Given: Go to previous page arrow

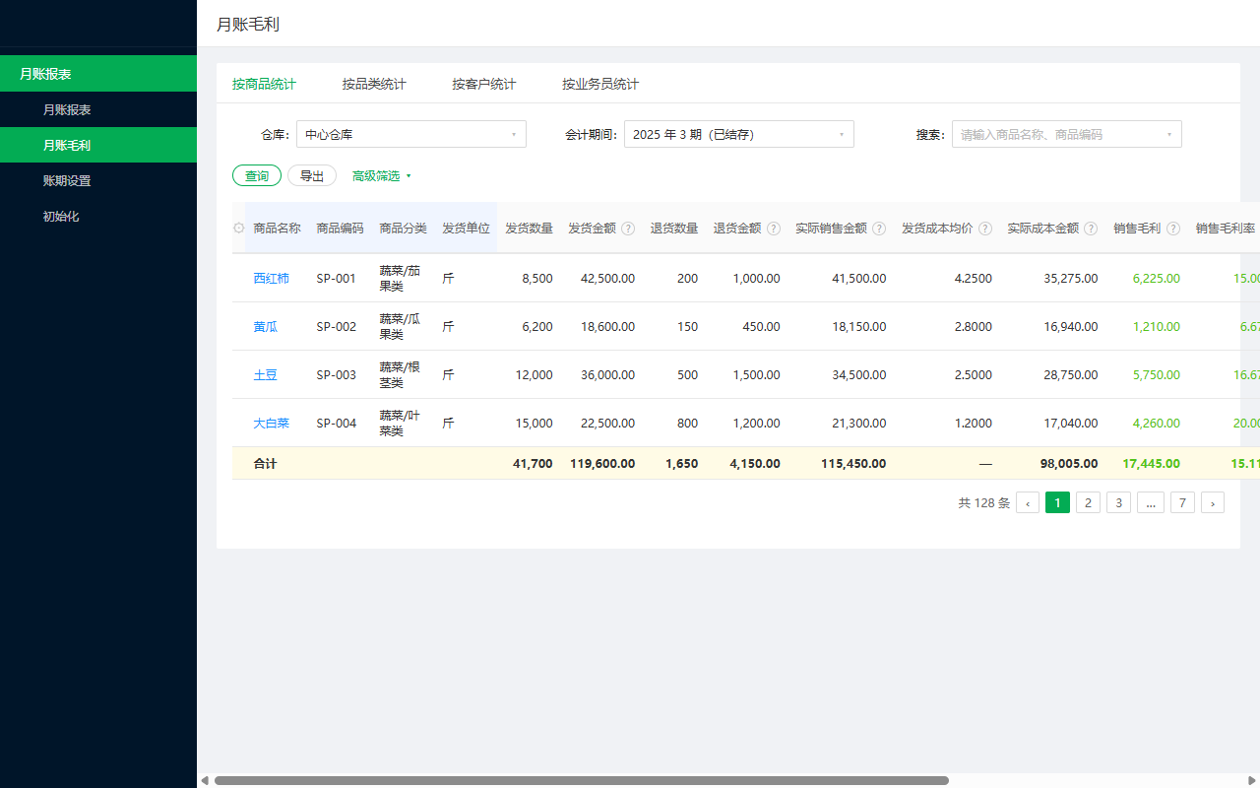Looking at the screenshot, I should coord(1028,502).
